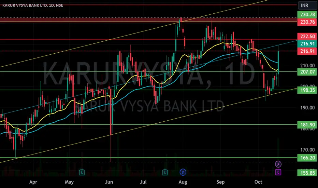
Task: Click the 210.00 price scale value
Action: point(307,65)
